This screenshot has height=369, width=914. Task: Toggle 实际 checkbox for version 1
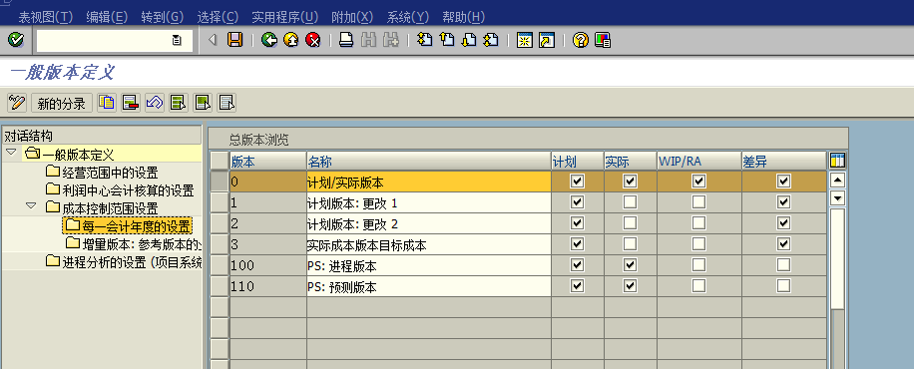click(x=630, y=202)
